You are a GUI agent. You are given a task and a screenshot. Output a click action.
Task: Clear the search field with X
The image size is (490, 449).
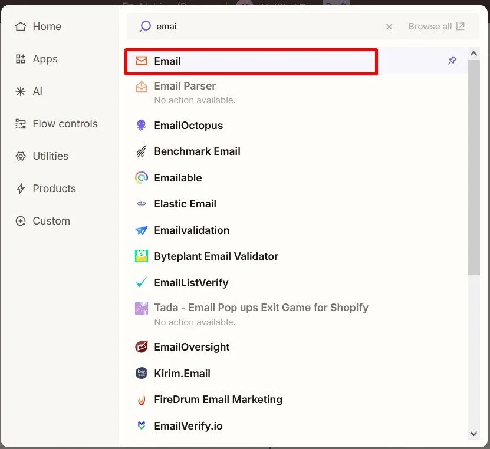tap(389, 27)
